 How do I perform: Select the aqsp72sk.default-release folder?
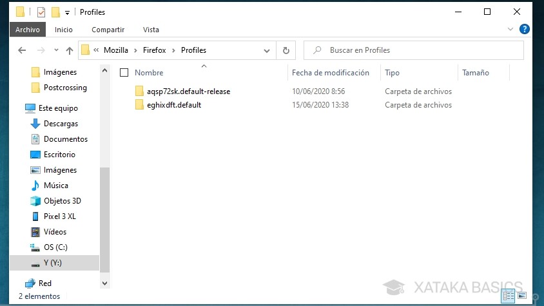tap(188, 91)
